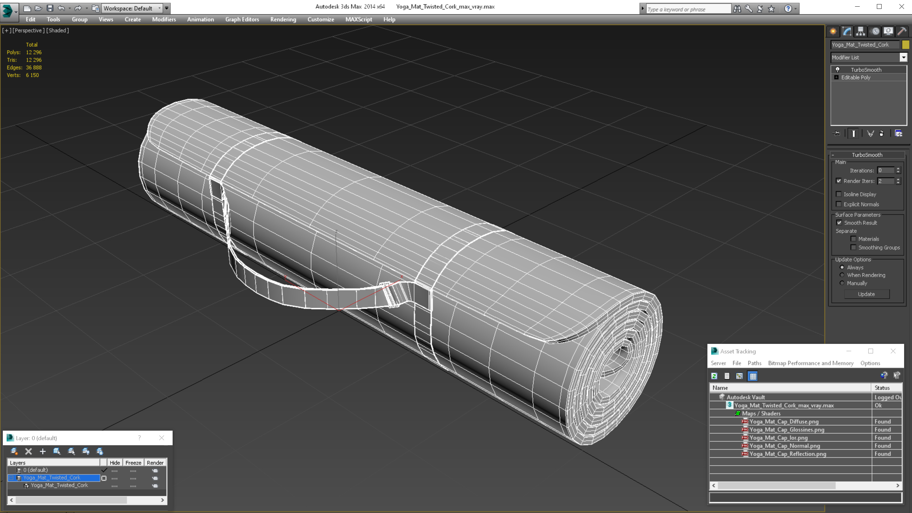Create new layer with plus icon
This screenshot has height=513, width=912.
[x=42, y=451]
